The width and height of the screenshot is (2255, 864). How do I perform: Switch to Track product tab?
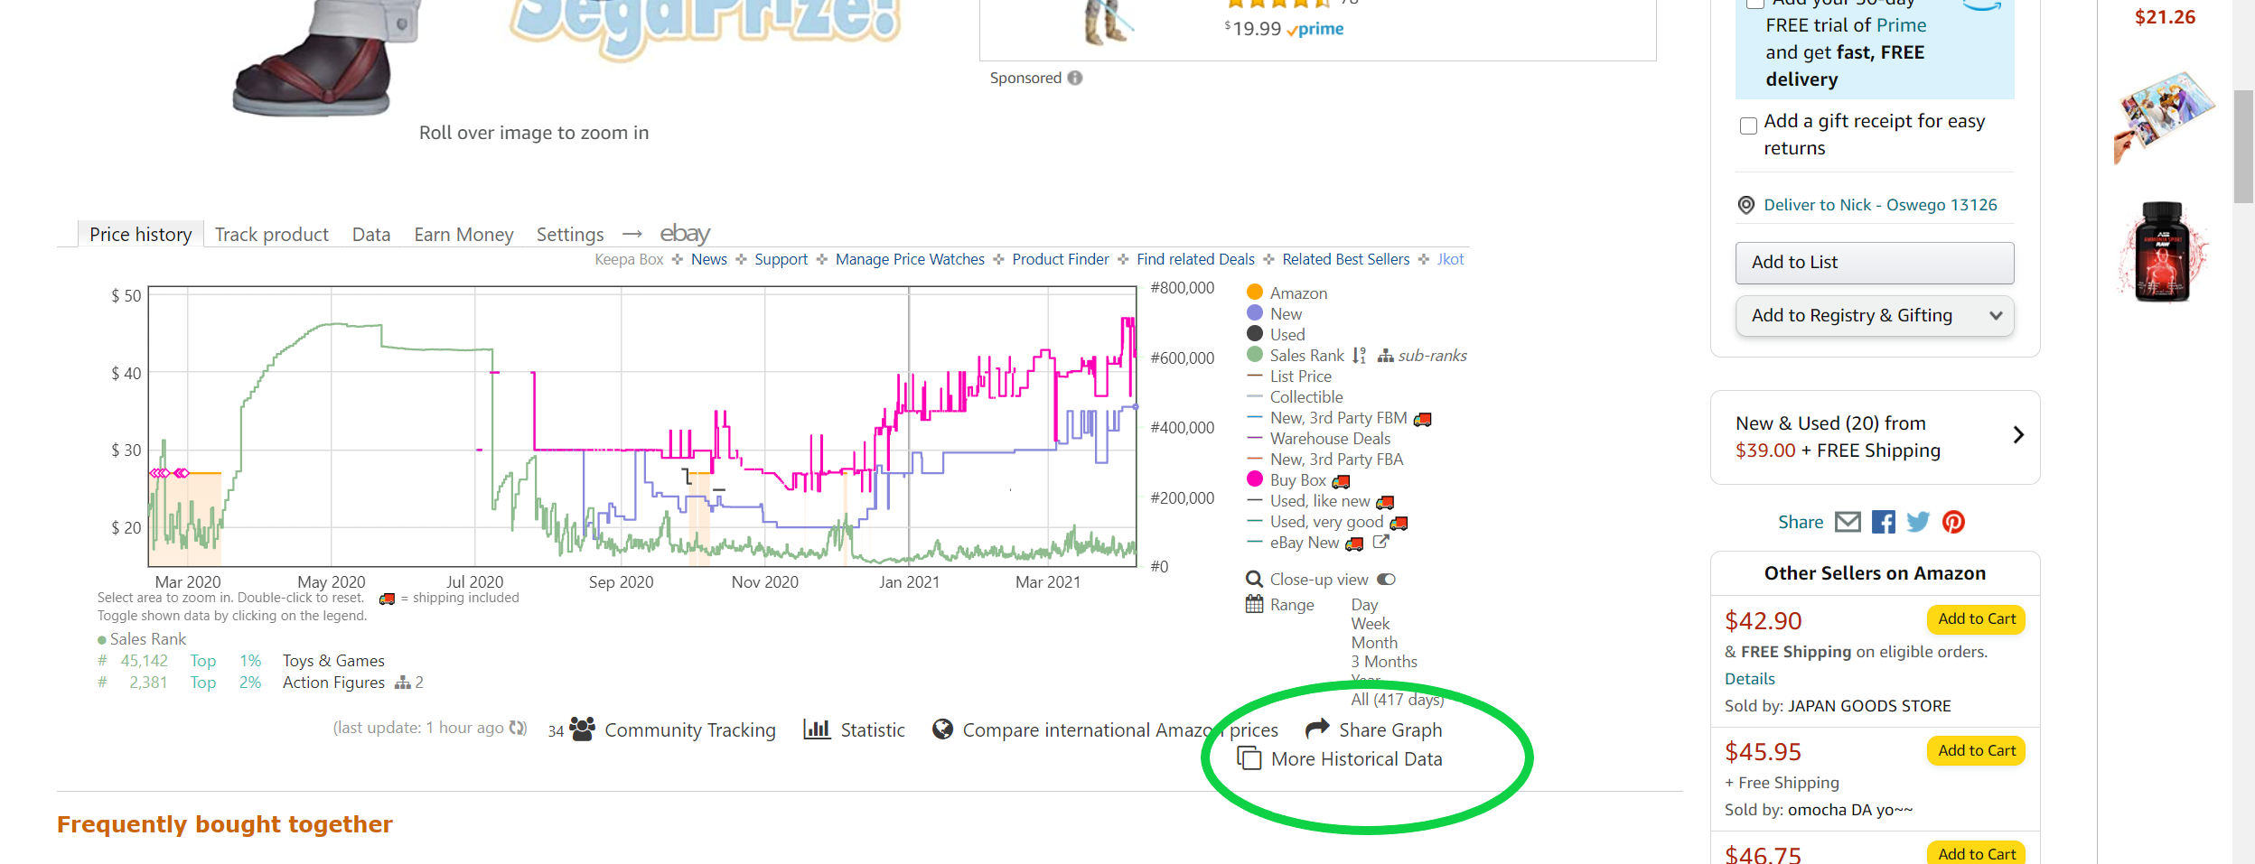pyautogui.click(x=272, y=234)
